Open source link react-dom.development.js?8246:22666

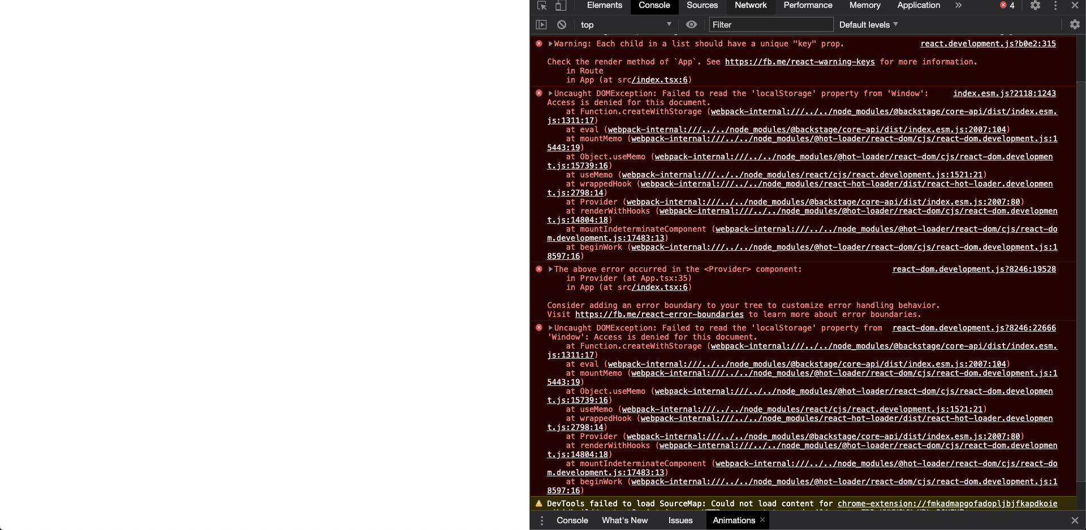pos(974,328)
